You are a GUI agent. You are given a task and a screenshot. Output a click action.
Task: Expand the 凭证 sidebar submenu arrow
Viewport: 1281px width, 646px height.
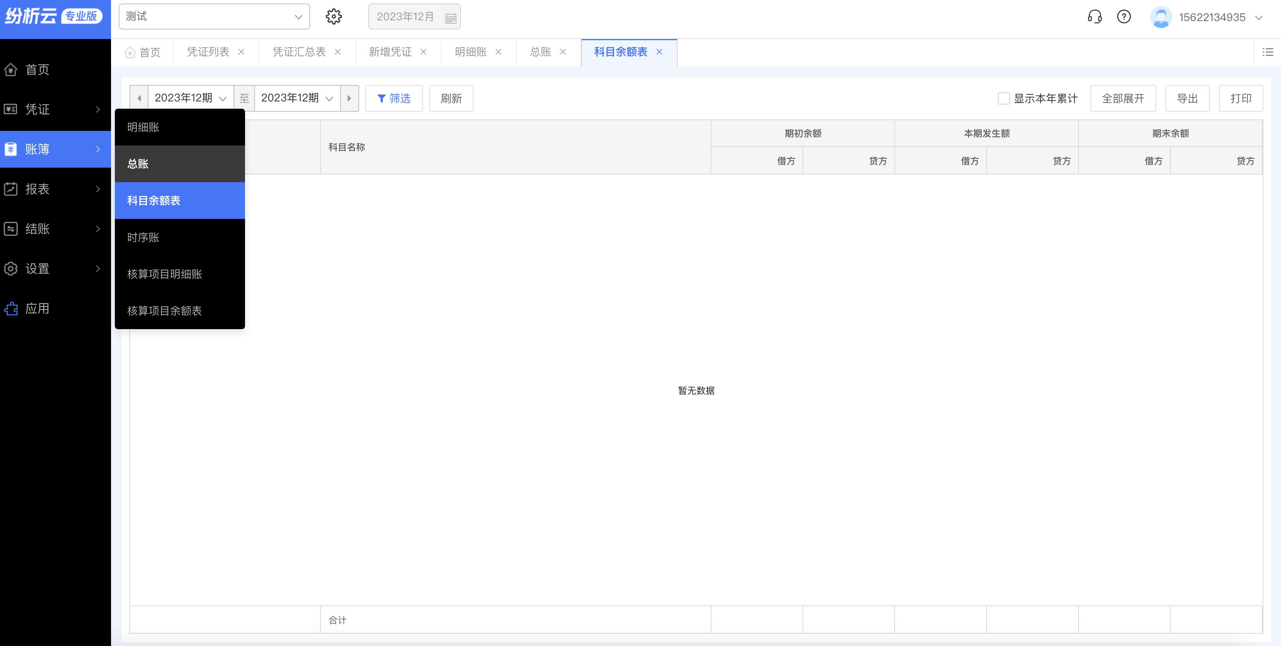(x=98, y=109)
